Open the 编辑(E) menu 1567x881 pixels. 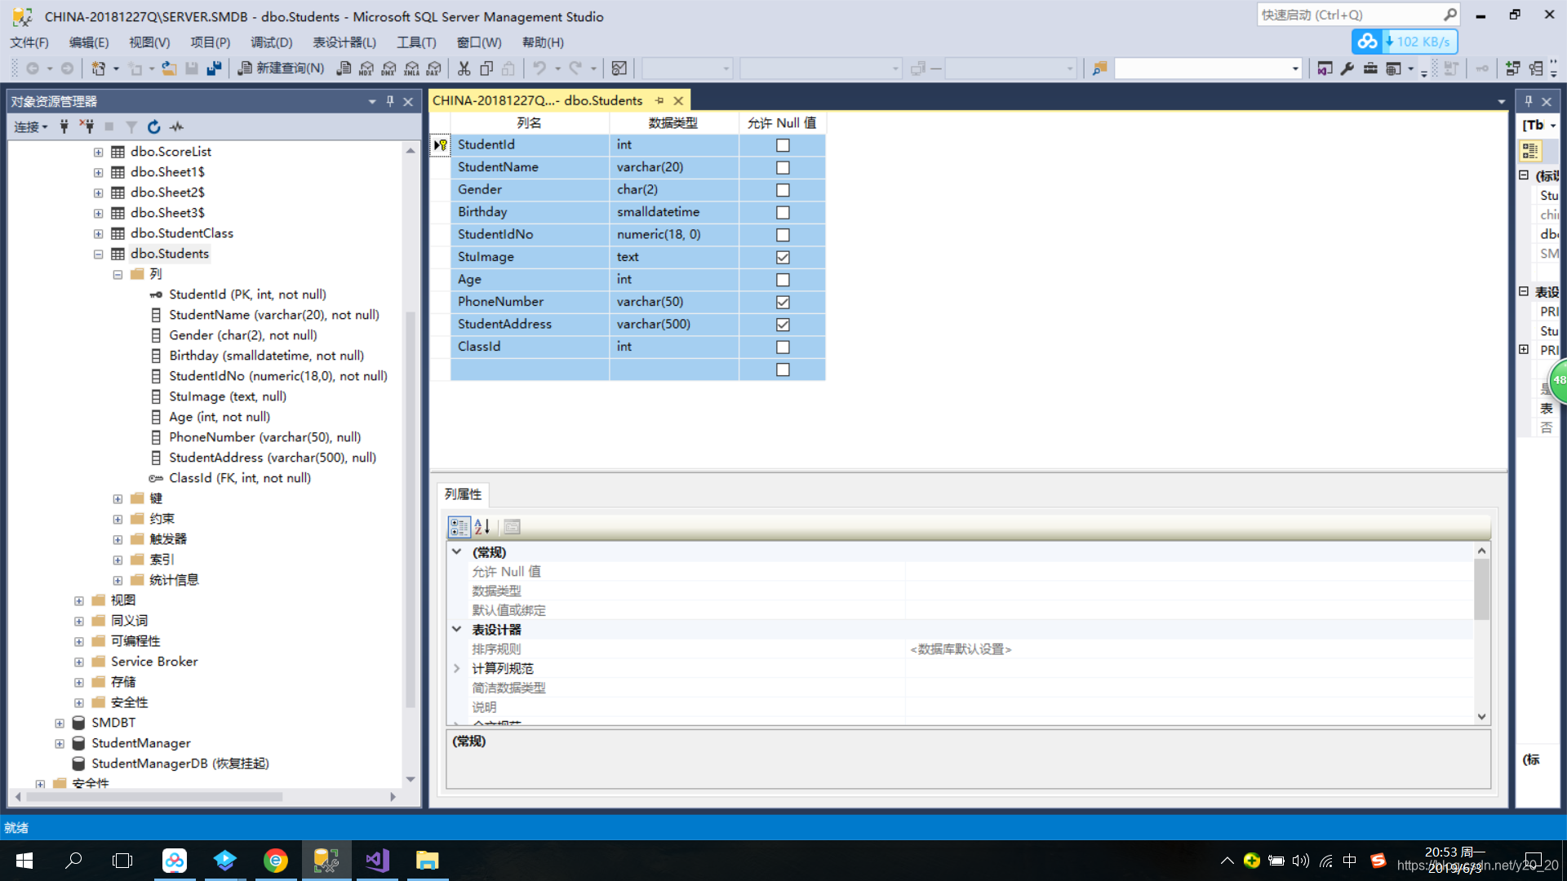[88, 42]
